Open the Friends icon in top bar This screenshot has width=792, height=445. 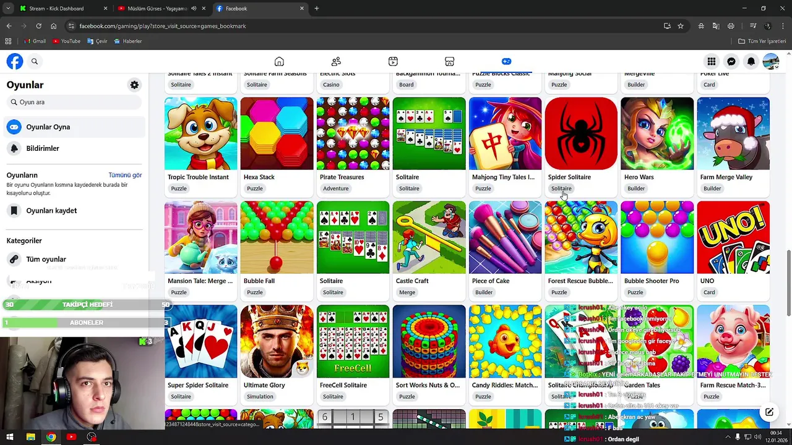click(x=336, y=61)
